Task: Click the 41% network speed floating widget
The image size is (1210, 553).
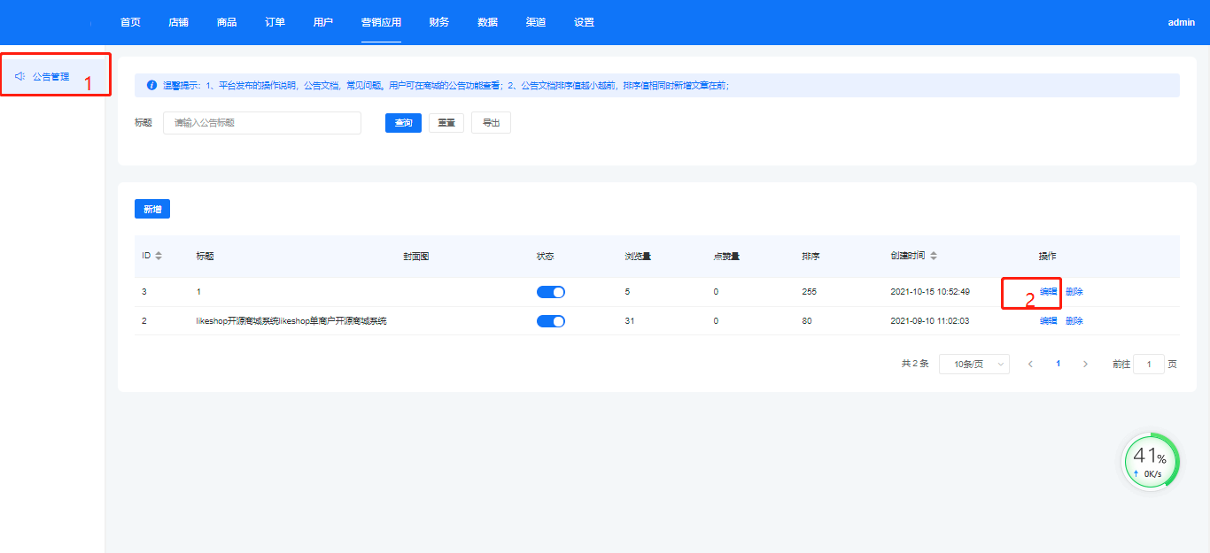Action: (x=1151, y=461)
